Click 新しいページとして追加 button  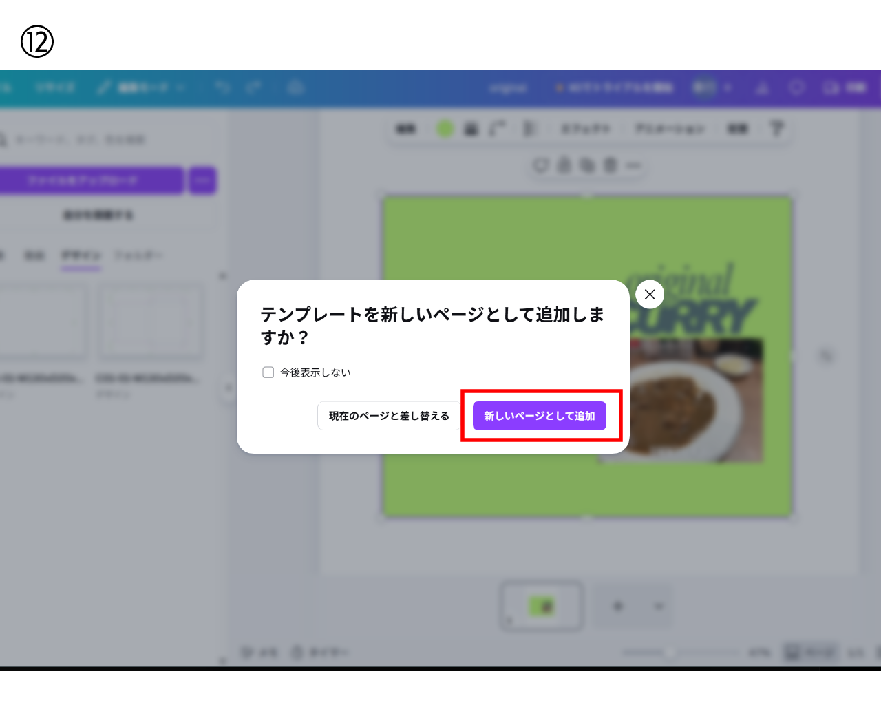[539, 416]
